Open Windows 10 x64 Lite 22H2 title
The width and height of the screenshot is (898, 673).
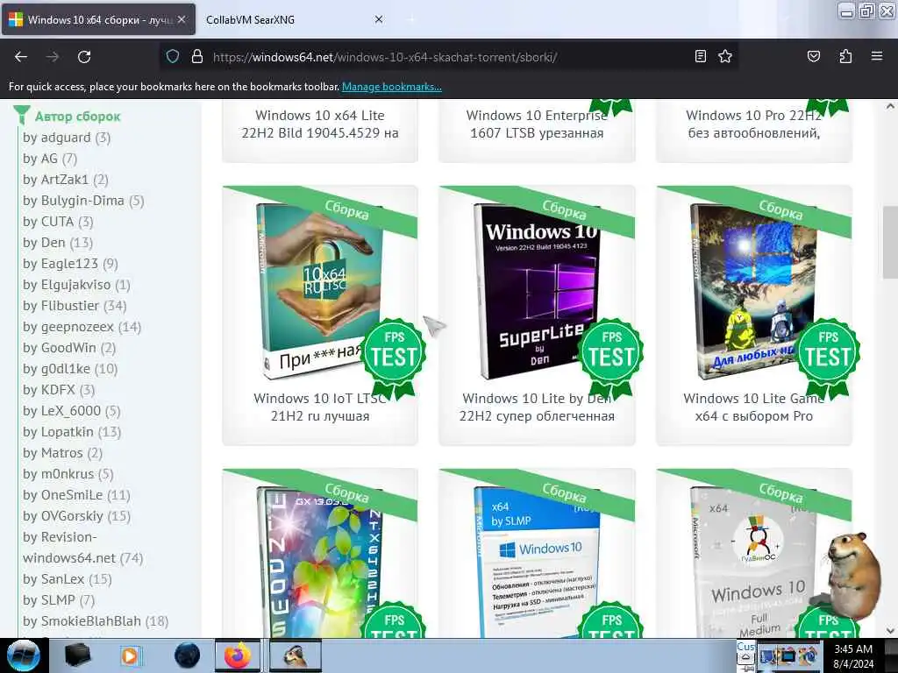point(319,124)
